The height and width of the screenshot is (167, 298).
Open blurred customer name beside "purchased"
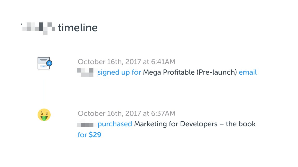point(85,124)
